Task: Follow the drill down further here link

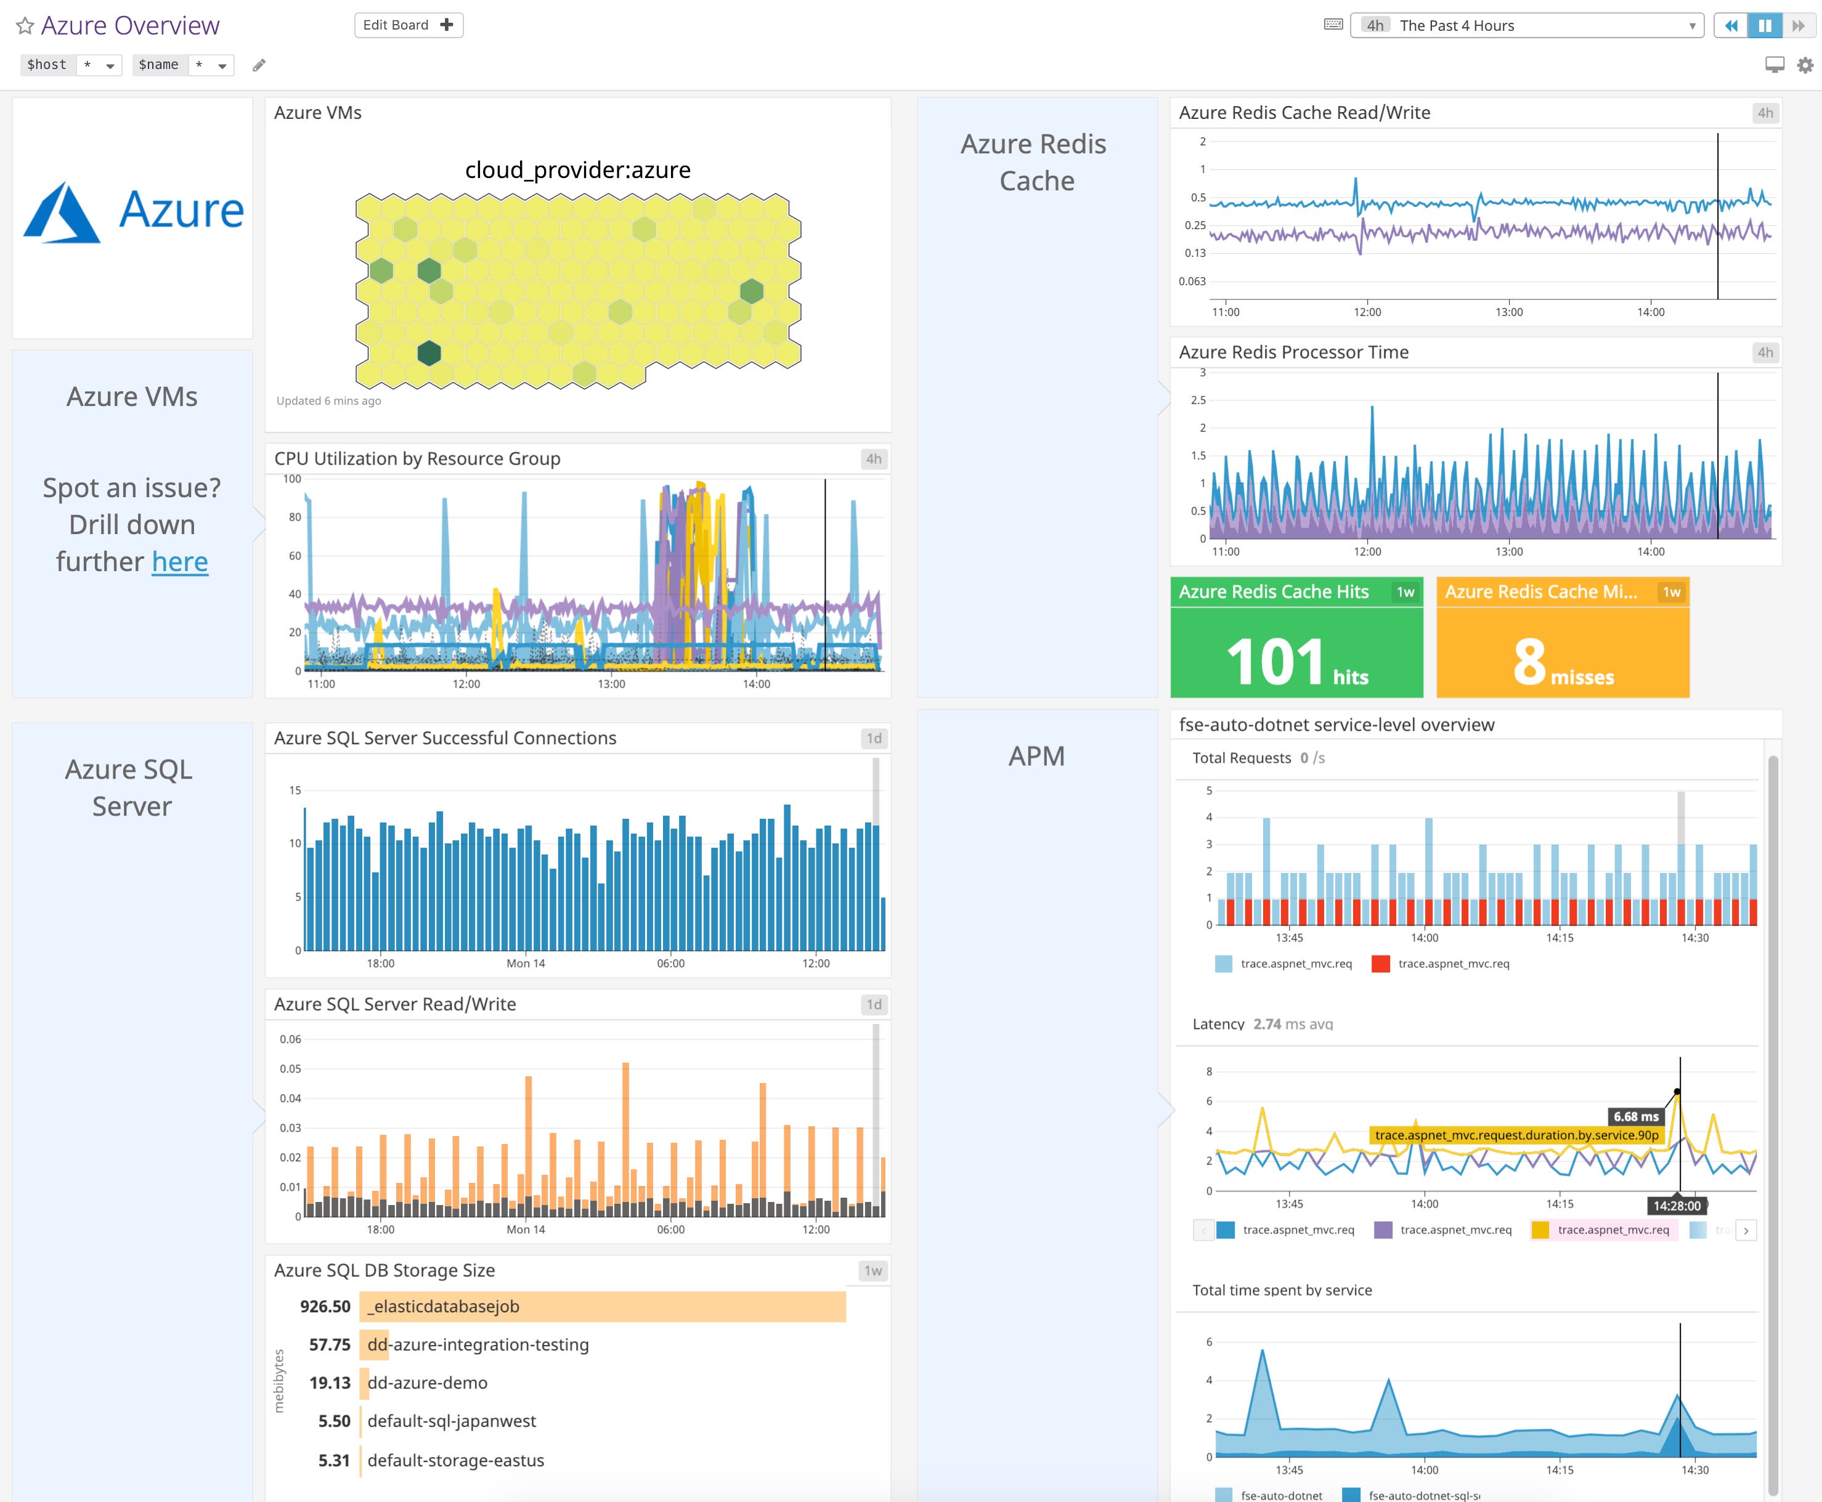Action: coord(179,561)
